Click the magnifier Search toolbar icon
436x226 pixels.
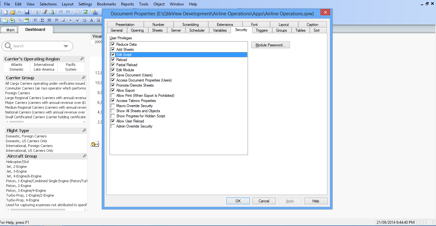(x=77, y=12)
